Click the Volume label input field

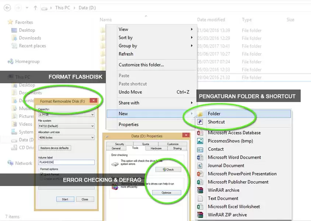[66, 162]
